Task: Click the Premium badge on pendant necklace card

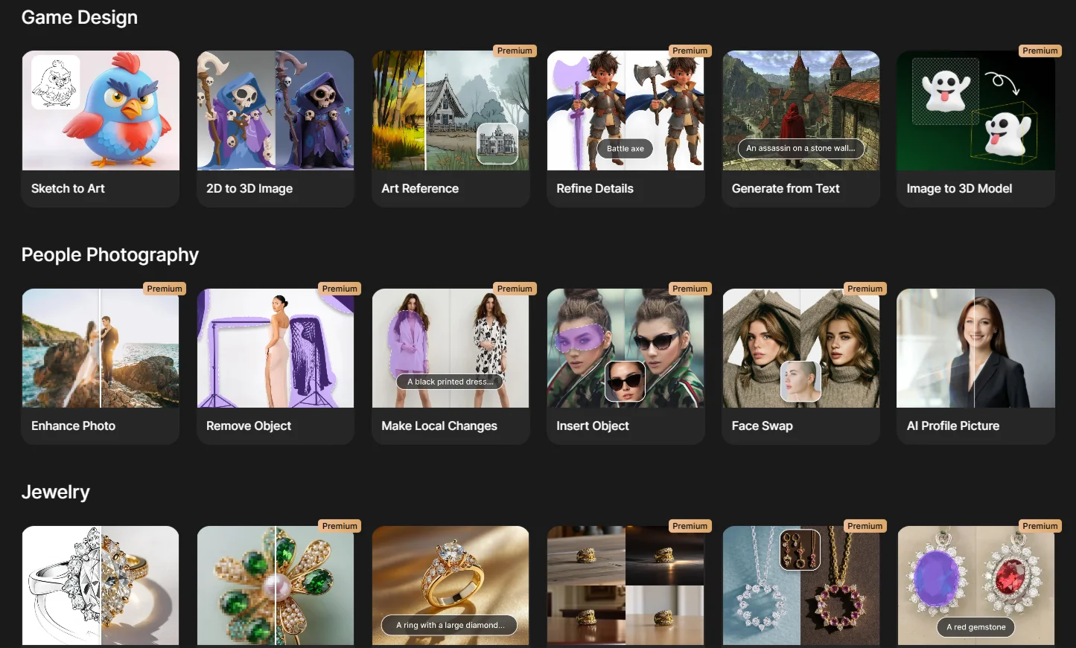Action: point(865,526)
